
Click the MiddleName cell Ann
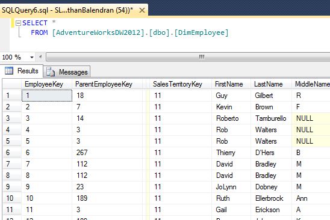coord(311,198)
